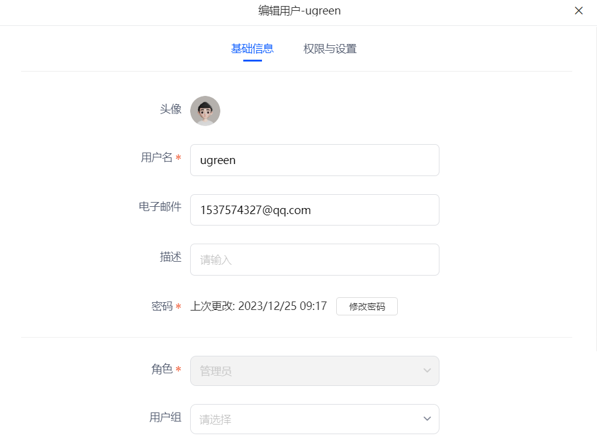Click the 上次更改 password date text

click(x=258, y=306)
